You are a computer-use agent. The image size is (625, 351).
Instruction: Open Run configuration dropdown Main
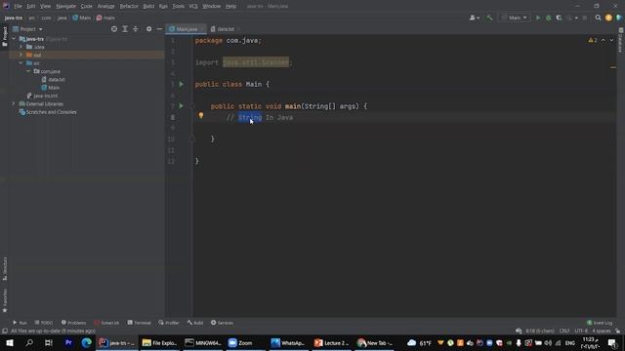(x=515, y=18)
